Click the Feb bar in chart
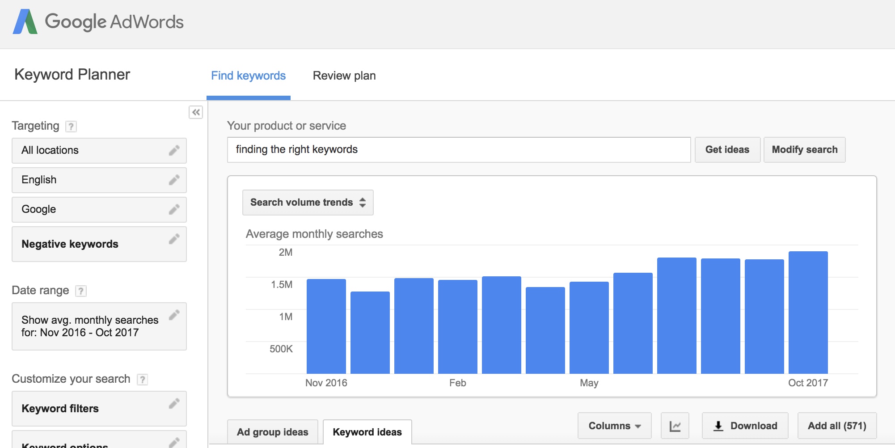The image size is (895, 448). tap(458, 327)
